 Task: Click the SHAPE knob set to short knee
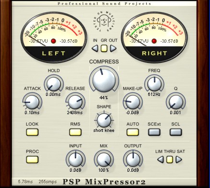(104, 120)
